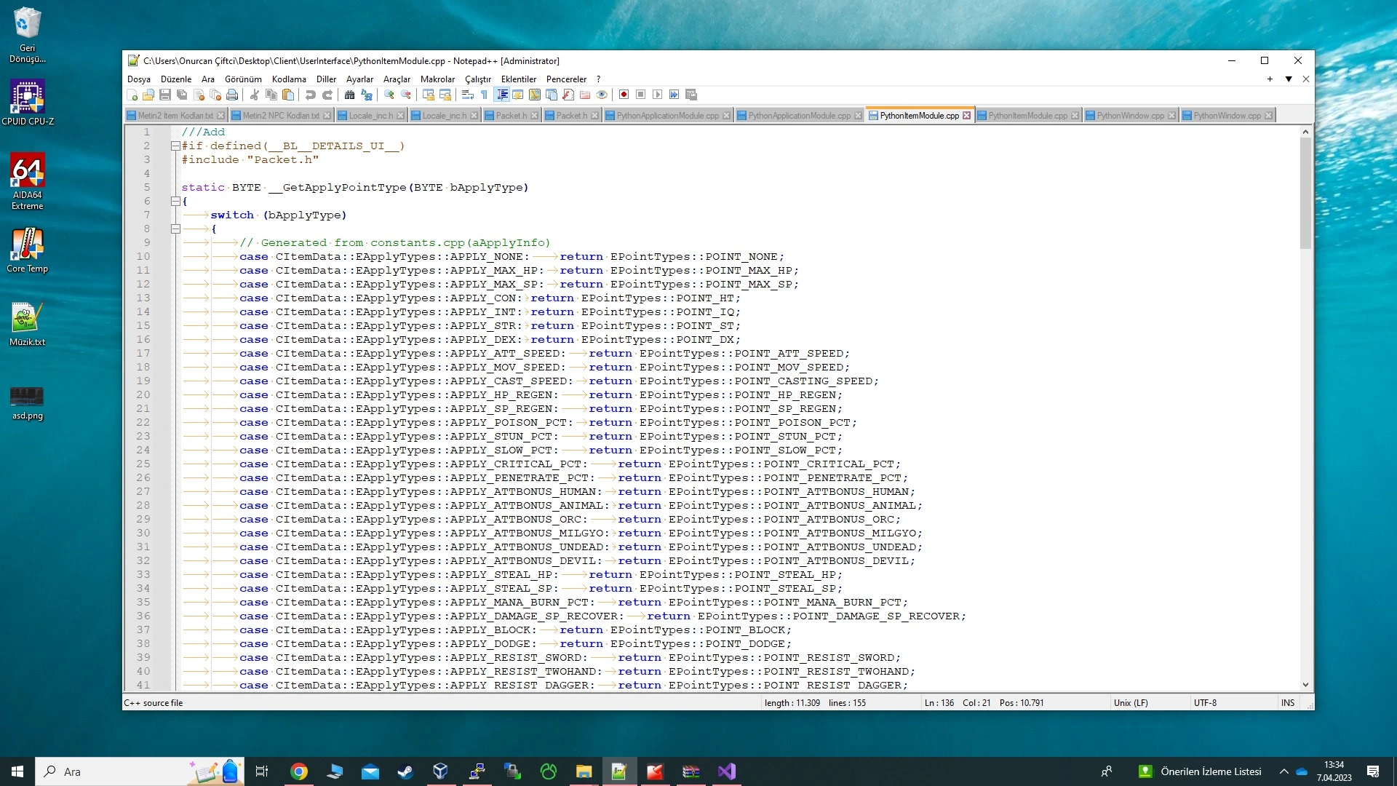Collapse the function brace fold on line 6
The image size is (1397, 786).
[175, 202]
